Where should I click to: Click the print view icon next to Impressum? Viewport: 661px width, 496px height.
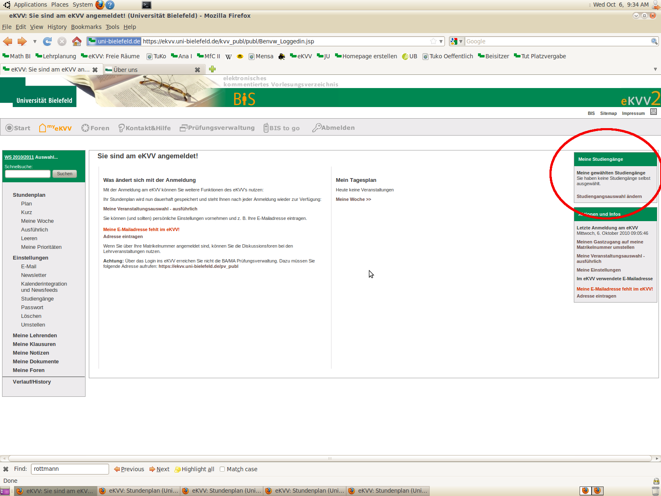pos(654,112)
